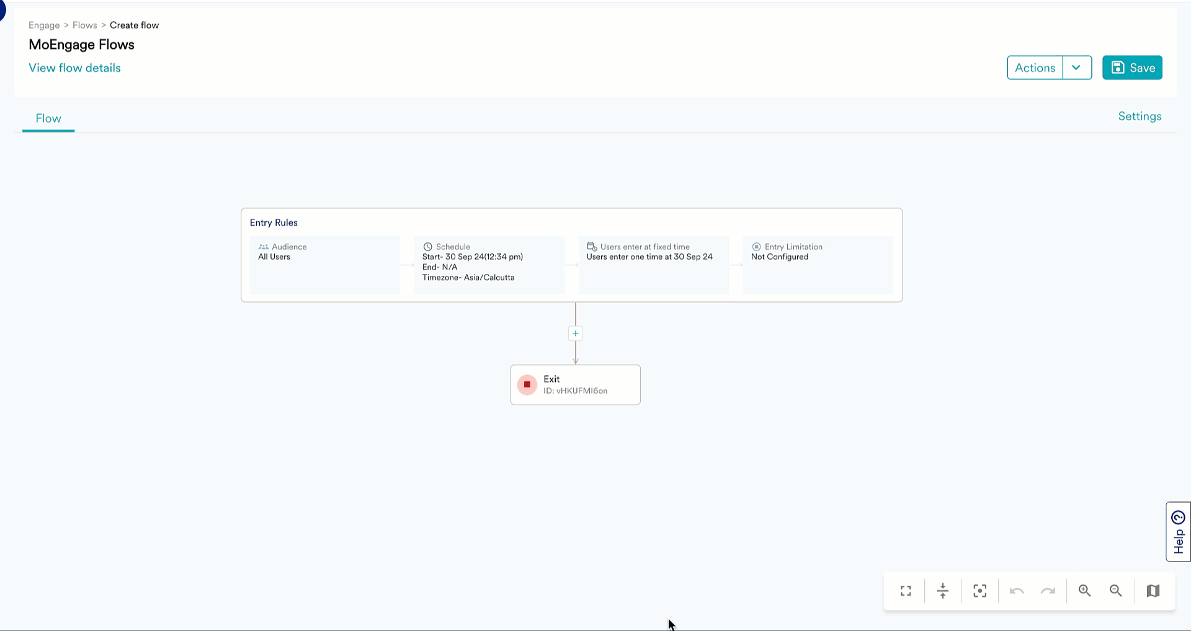Open the Audience All Users card

coord(325,265)
